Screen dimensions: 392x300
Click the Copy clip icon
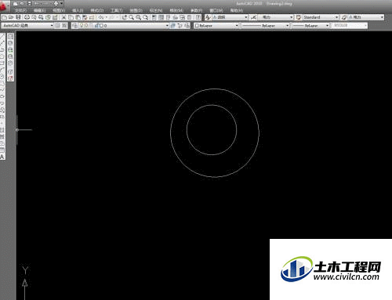click(x=71, y=17)
